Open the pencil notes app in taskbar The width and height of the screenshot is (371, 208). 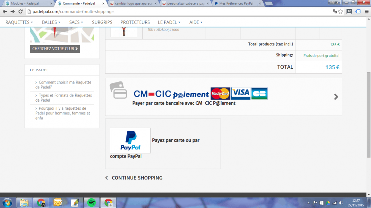(x=75, y=203)
